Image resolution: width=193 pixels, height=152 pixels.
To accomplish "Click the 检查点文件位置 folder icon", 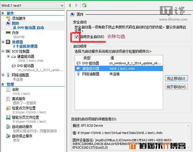I will [8, 108].
